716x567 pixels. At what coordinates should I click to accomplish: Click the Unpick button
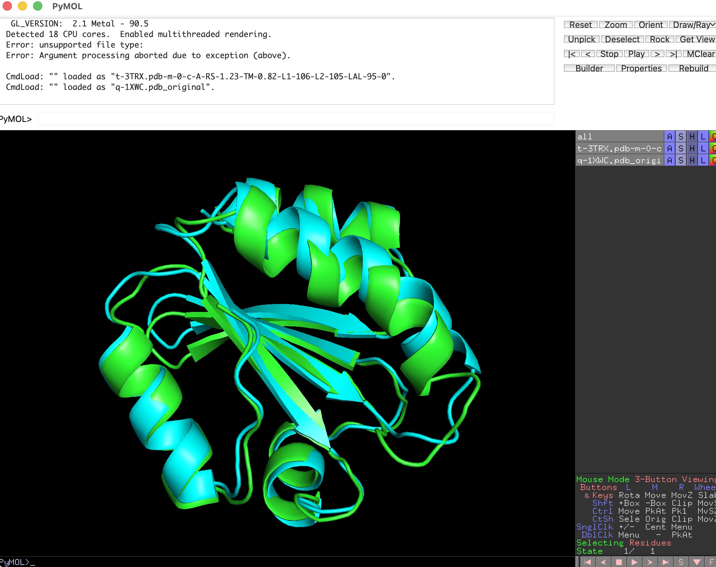click(x=581, y=40)
